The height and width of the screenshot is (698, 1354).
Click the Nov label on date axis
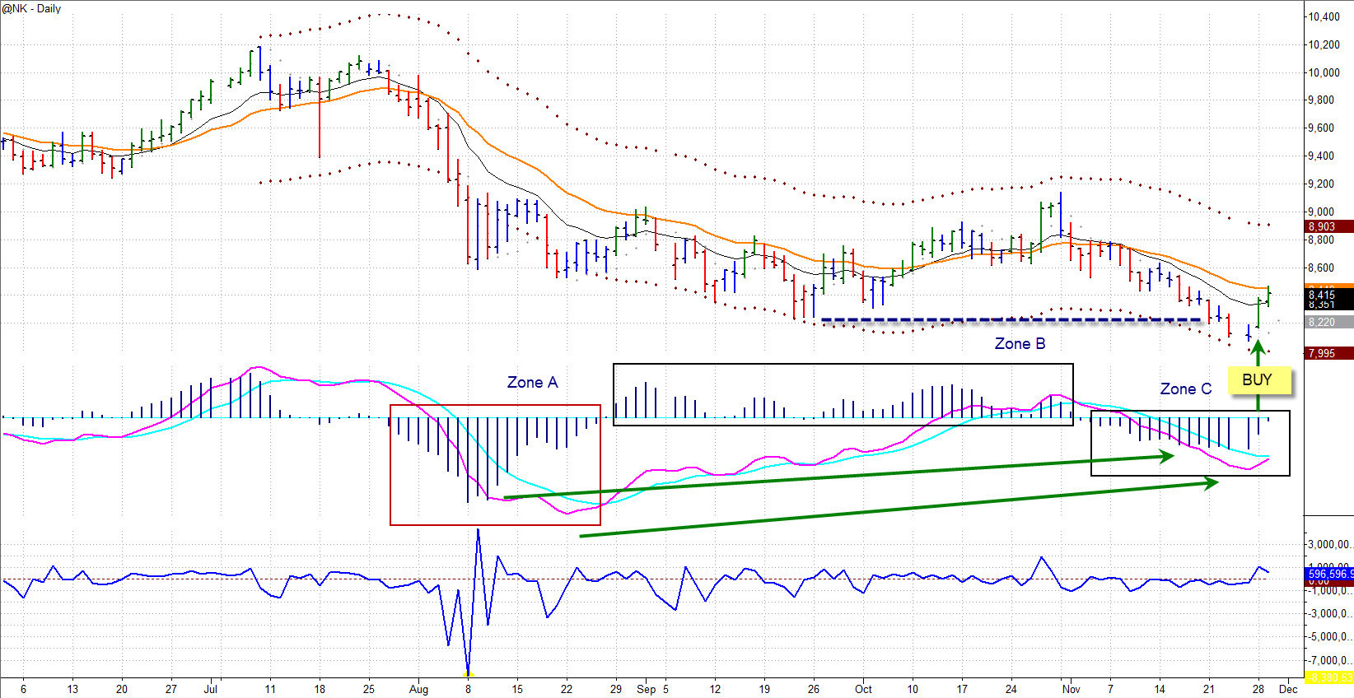point(1071,690)
